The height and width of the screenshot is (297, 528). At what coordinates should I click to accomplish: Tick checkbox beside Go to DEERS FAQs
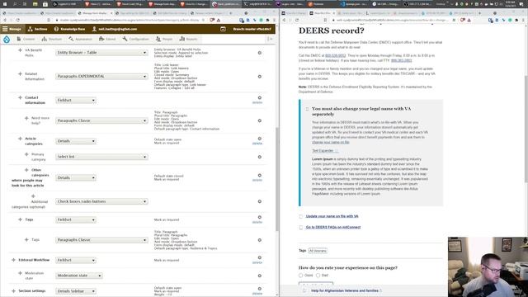click(300, 228)
